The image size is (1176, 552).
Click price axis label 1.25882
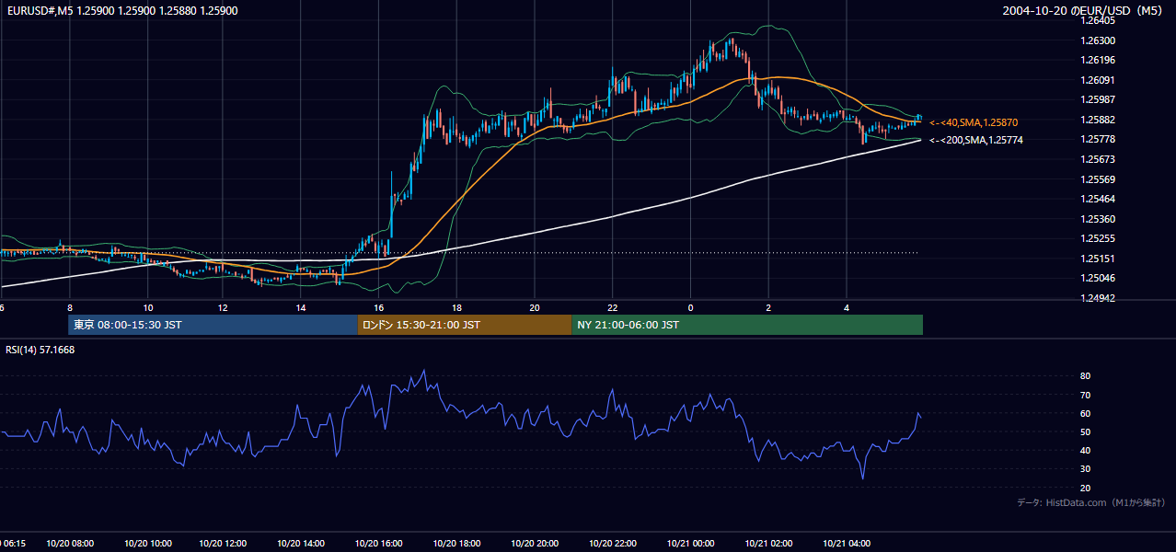pos(1098,120)
